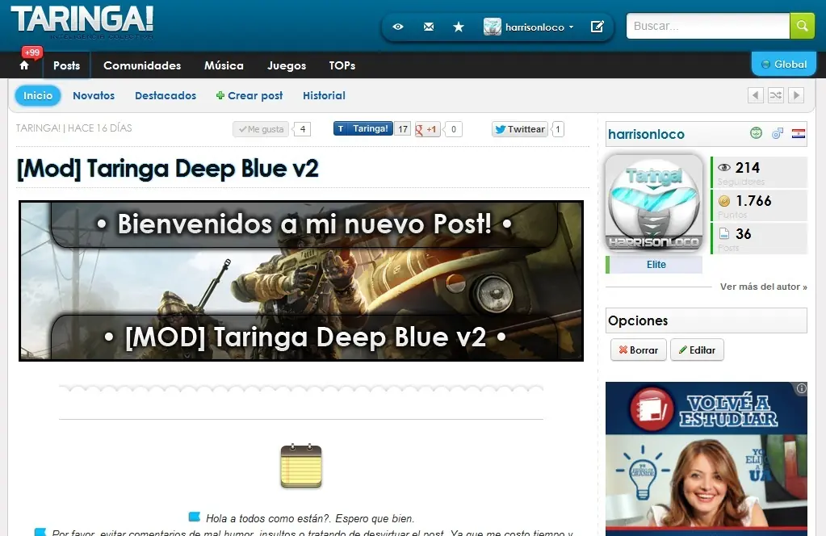826x536 pixels.
Task: Click the male gender icon by author
Action: tap(777, 133)
